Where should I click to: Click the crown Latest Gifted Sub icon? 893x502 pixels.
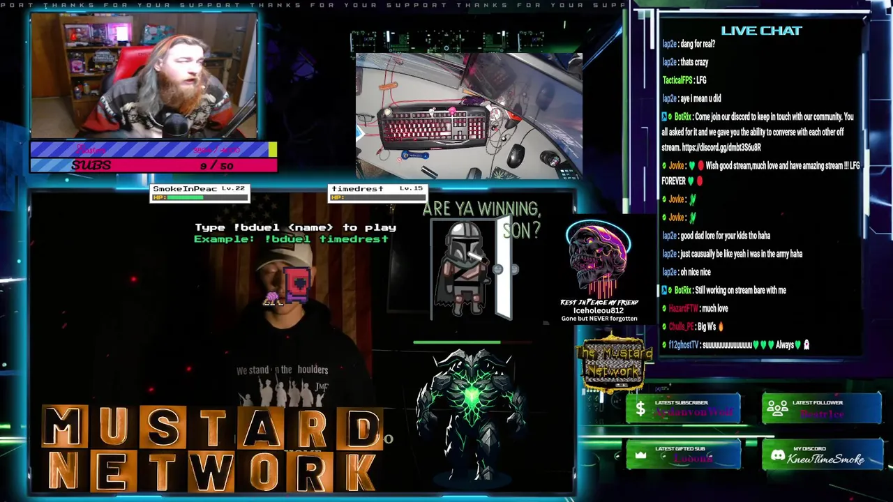(x=641, y=455)
